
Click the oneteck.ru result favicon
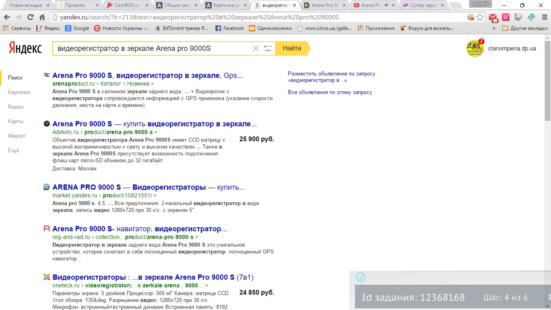pyautogui.click(x=47, y=277)
